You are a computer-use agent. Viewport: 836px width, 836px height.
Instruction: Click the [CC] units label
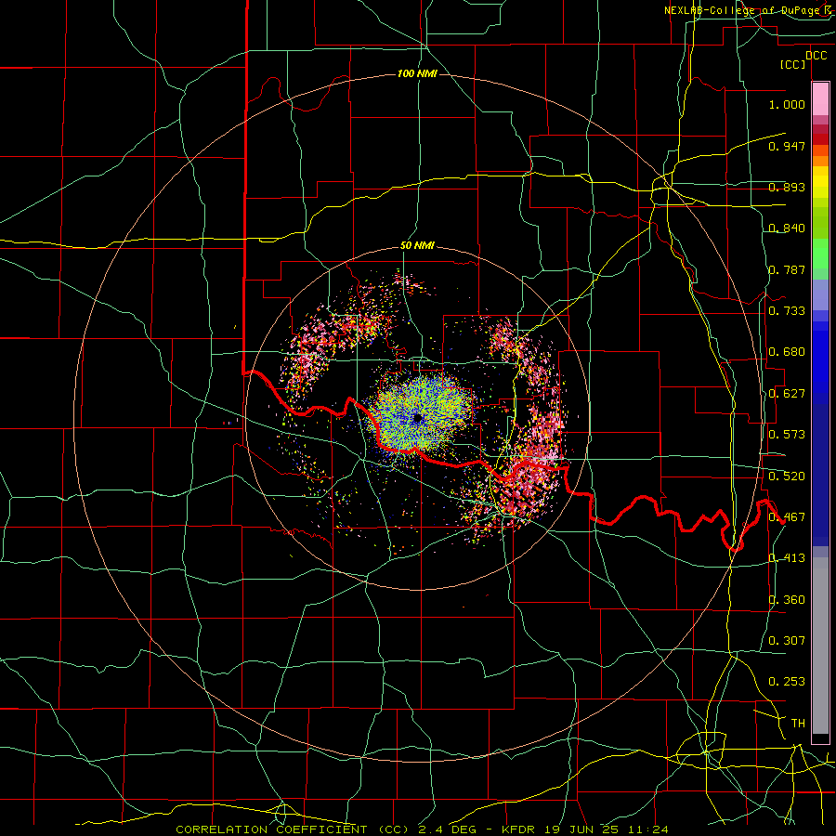coord(793,65)
